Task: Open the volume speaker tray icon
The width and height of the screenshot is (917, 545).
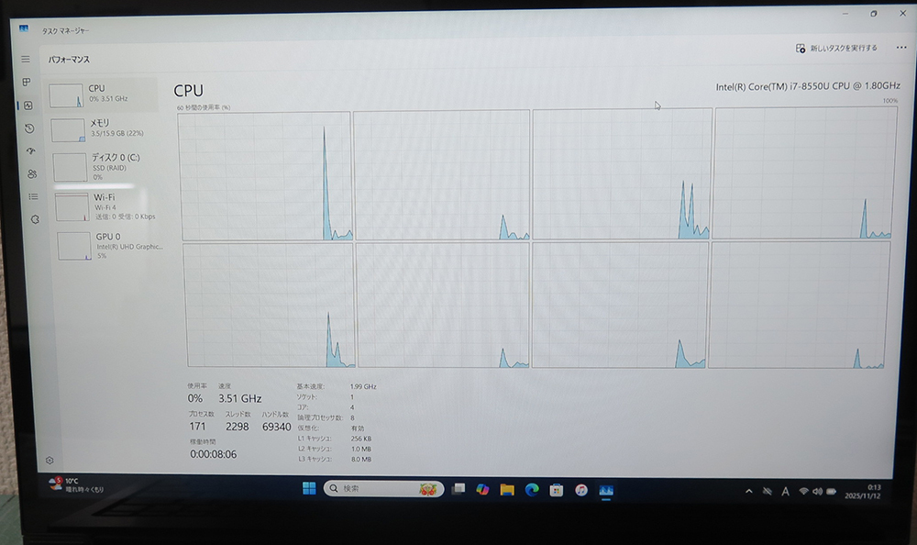Action: pyautogui.click(x=817, y=492)
